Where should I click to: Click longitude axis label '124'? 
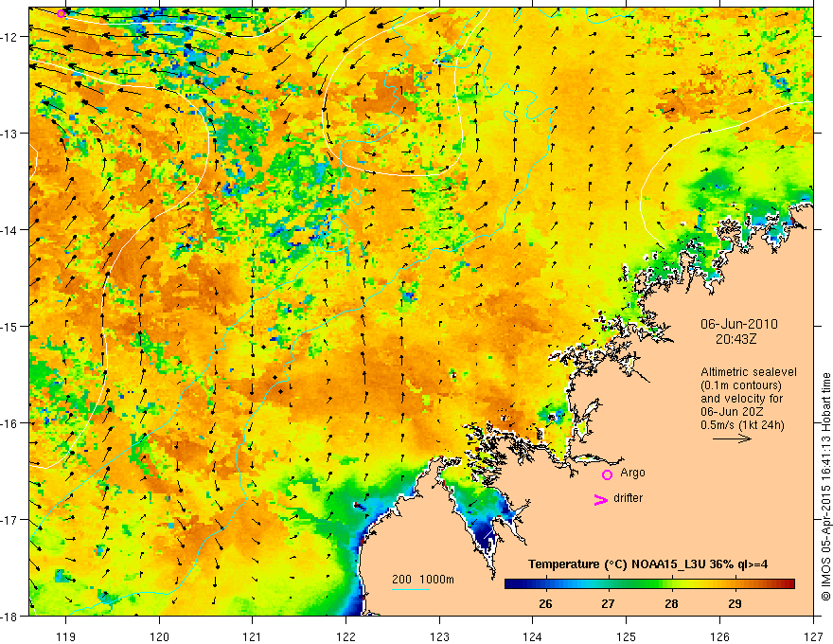[x=533, y=636]
